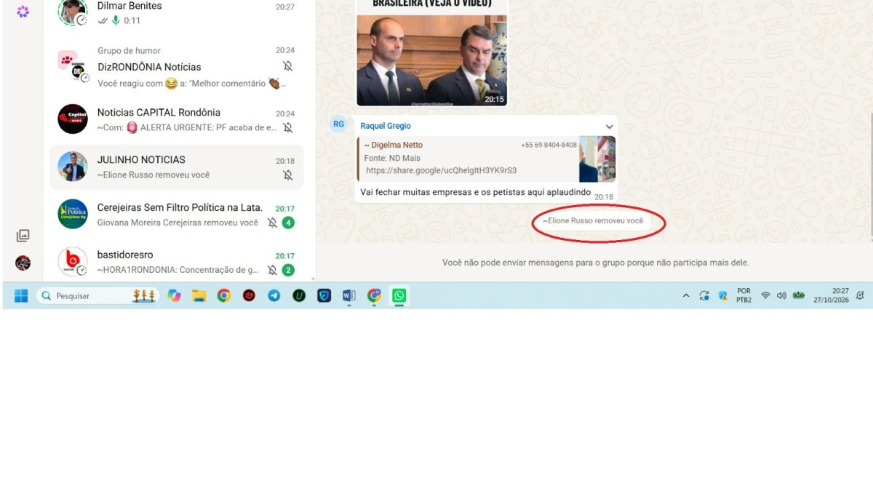This screenshot has height=491, width=873.
Task: Click the RG avatar beside Raquel Gregio's message
Action: (338, 124)
